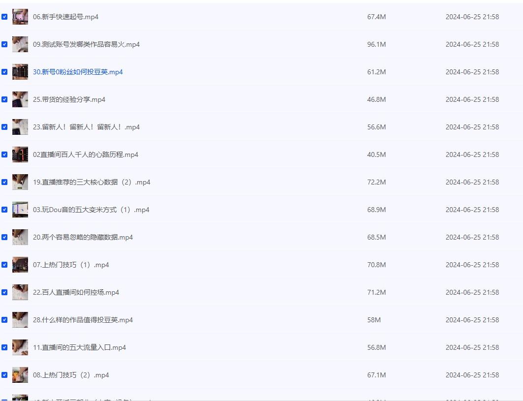This screenshot has width=523, height=401.
Task: Toggle the checkbox for 20.两个容易忽略的隐藏数据.mp4
Action: [x=4, y=237]
